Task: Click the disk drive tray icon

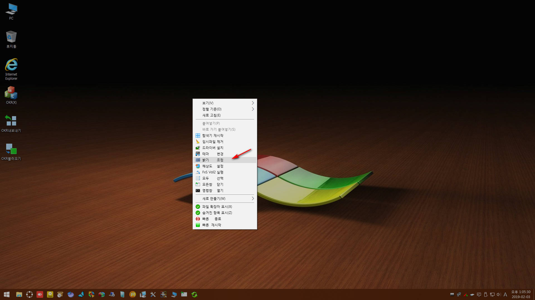Action: (472, 294)
